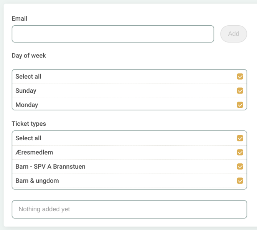This screenshot has width=257, height=230.
Task: Toggle the Day of week Select all checkbox
Action: coord(240,77)
